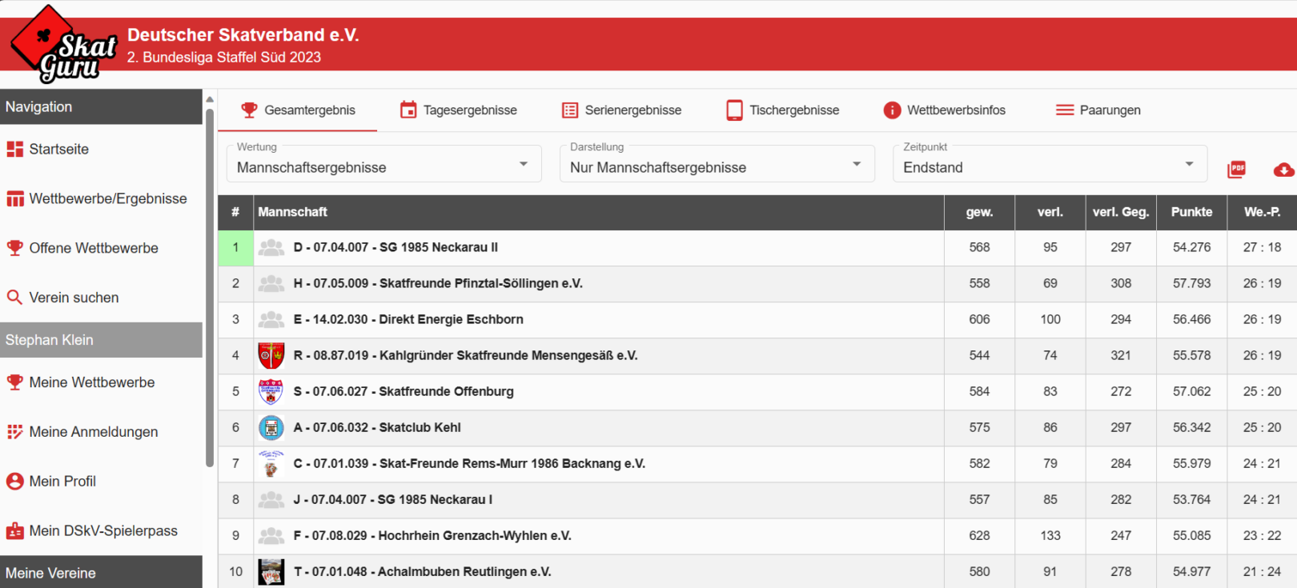
Task: Open Verein suchen in the sidebar
Action: click(x=74, y=298)
